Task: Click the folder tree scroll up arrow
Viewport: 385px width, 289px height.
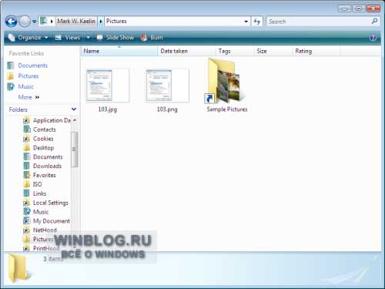Action: [75, 120]
